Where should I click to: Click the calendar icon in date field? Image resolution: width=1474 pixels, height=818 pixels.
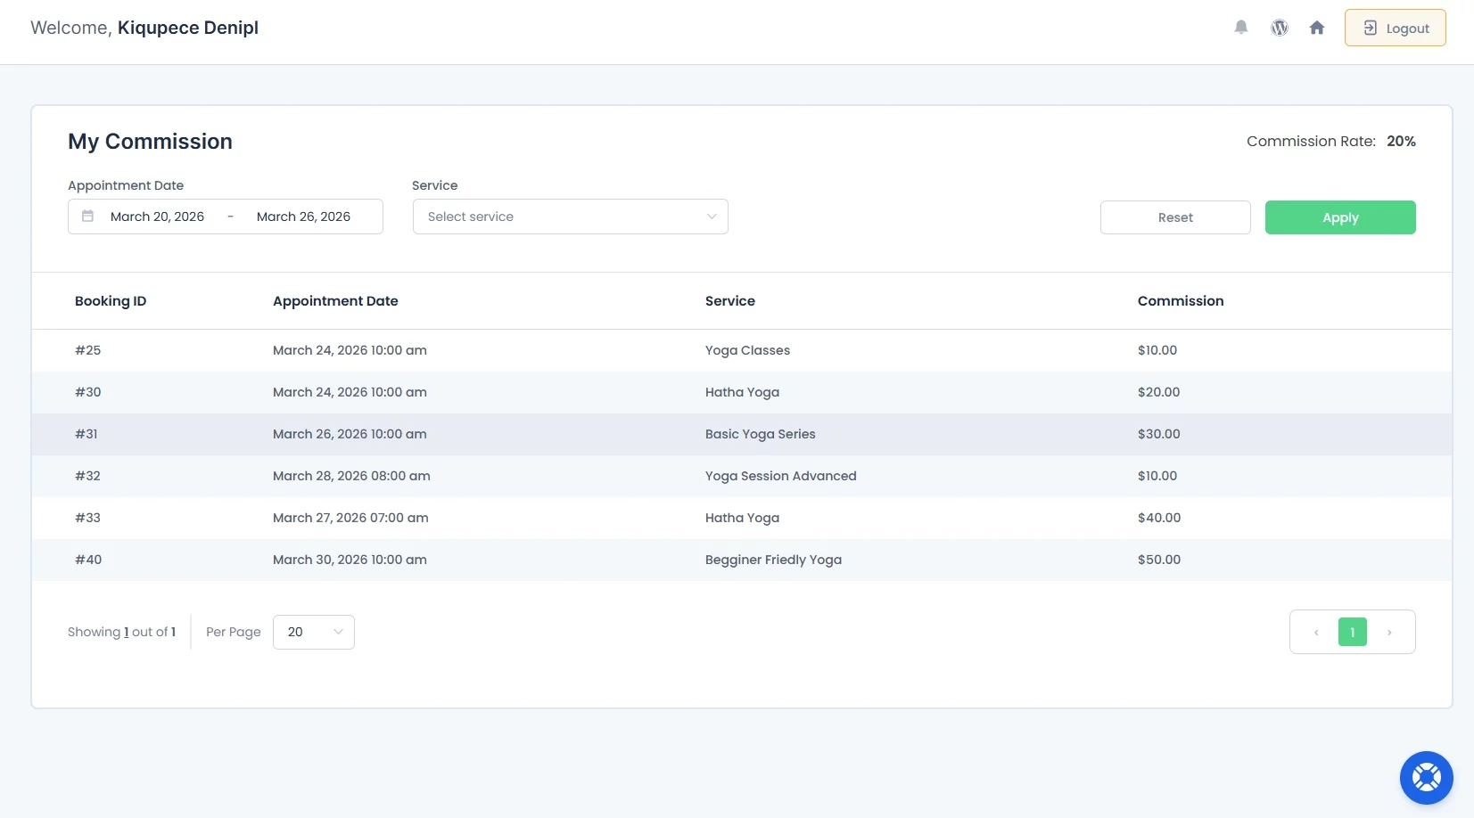[88, 217]
